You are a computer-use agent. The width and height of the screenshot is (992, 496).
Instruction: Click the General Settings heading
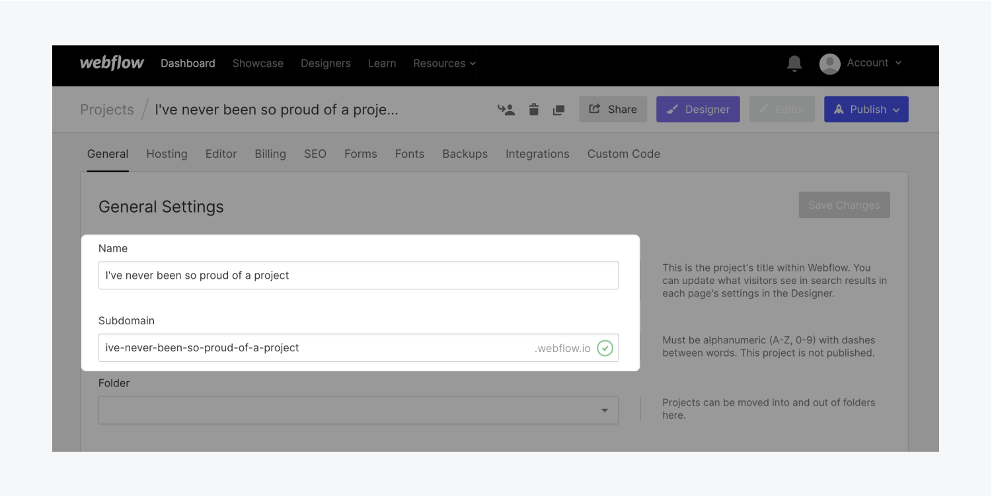click(161, 207)
